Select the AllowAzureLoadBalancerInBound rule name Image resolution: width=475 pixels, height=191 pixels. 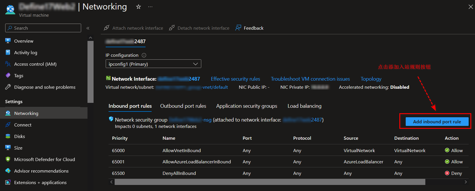pyautogui.click(x=197, y=162)
